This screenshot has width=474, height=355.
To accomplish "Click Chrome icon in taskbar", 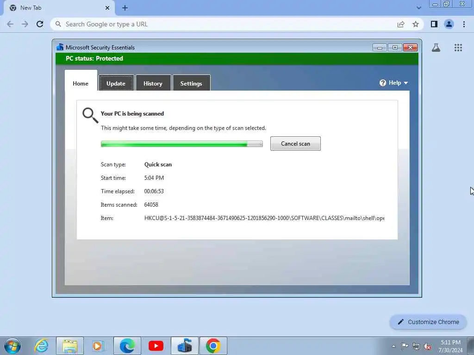I will 213,346.
